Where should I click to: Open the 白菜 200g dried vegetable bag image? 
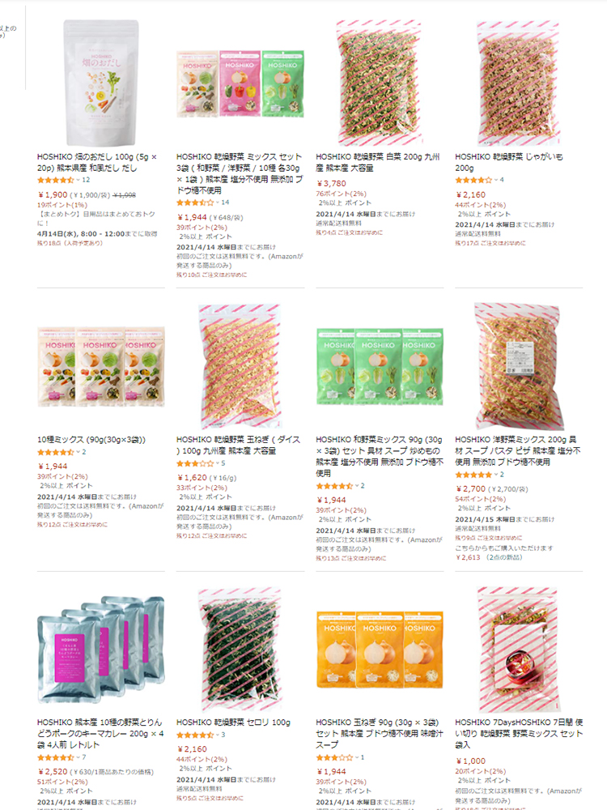[380, 83]
